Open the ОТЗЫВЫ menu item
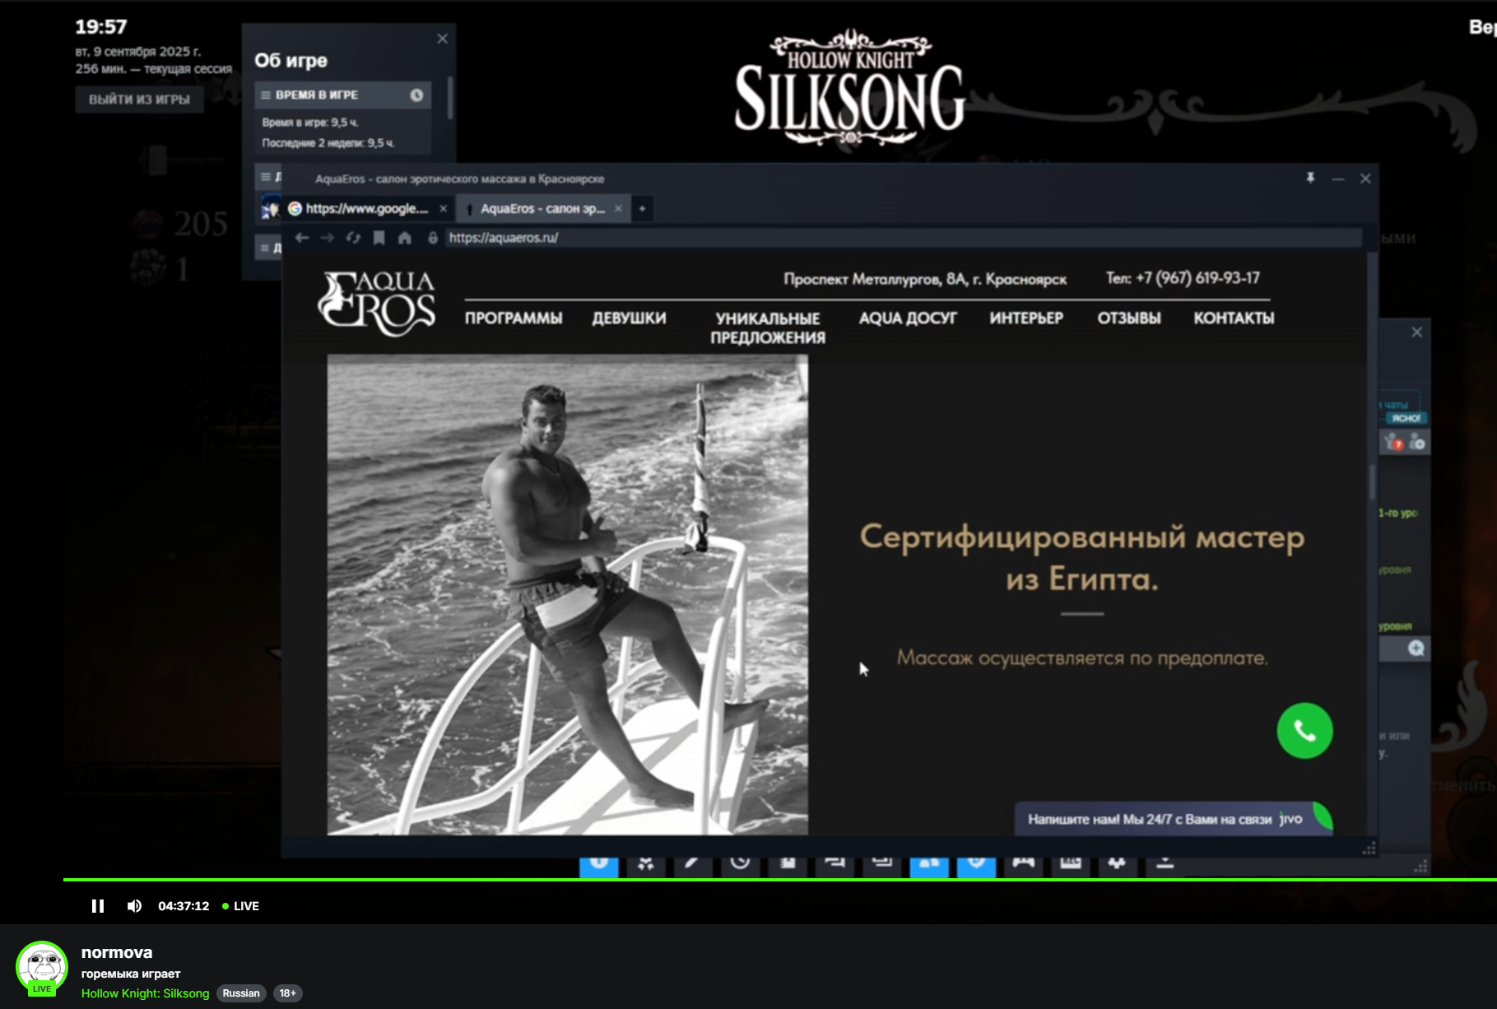Screen dimensions: 1497x1009 [x=1129, y=319]
